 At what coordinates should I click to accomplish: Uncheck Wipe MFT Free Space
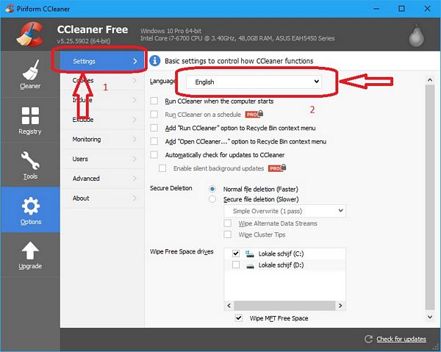(239, 318)
